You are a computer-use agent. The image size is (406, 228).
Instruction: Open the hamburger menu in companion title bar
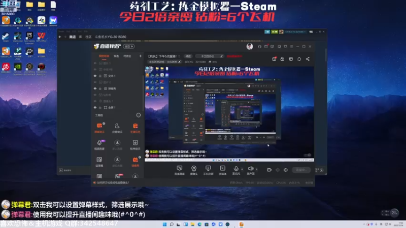tap(291, 47)
